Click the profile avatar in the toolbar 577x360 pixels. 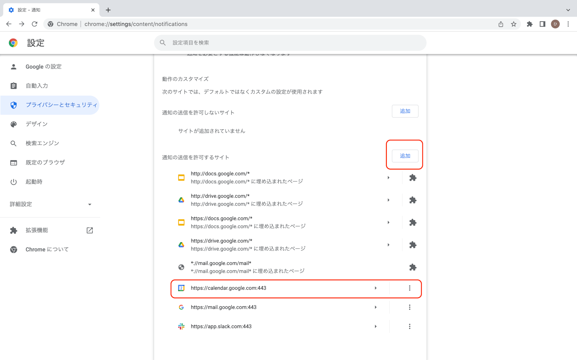pyautogui.click(x=555, y=24)
